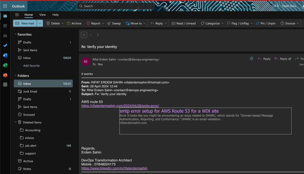
Task: Click Categorize in the toolbar
Action: point(210,23)
